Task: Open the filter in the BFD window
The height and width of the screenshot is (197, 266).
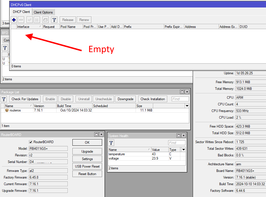Action: click(x=5, y=48)
